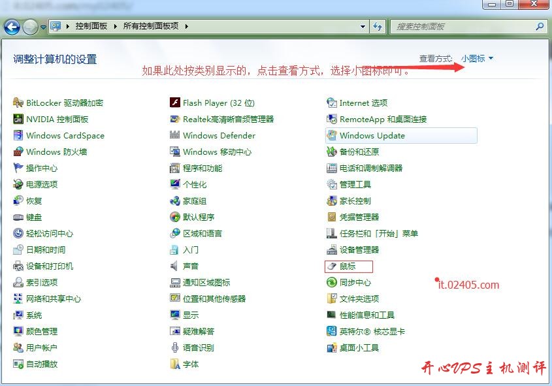Expand the arrow before 控制面板 breadcrumb
Image resolution: width=552 pixels, height=386 pixels.
67,26
